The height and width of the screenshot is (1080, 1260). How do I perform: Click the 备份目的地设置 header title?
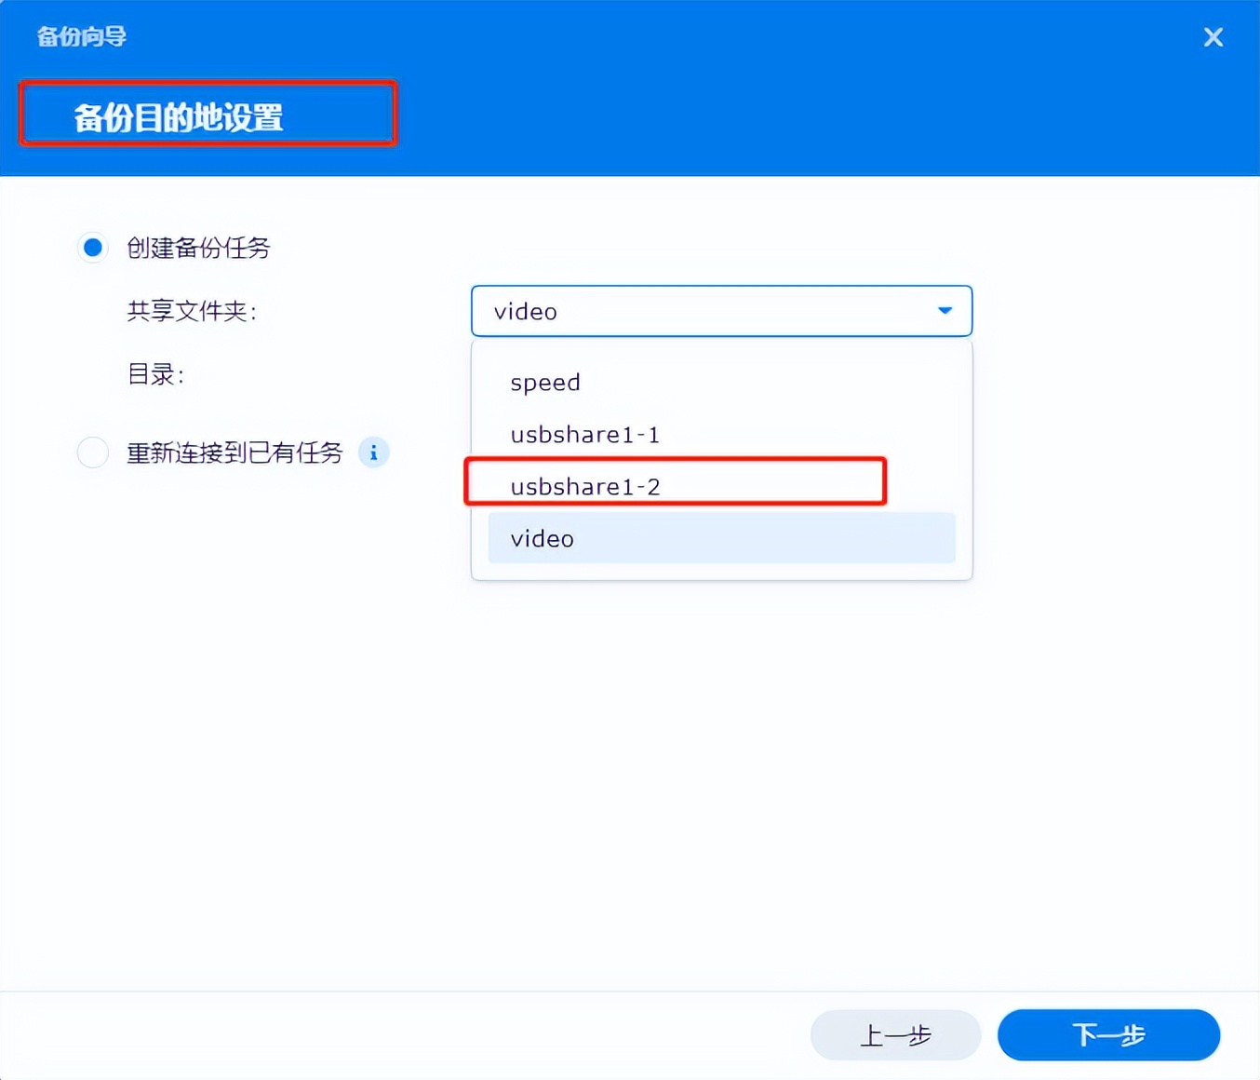[x=181, y=115]
